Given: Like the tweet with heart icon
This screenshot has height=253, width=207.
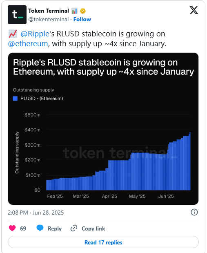Looking at the screenshot, I should tap(12, 228).
